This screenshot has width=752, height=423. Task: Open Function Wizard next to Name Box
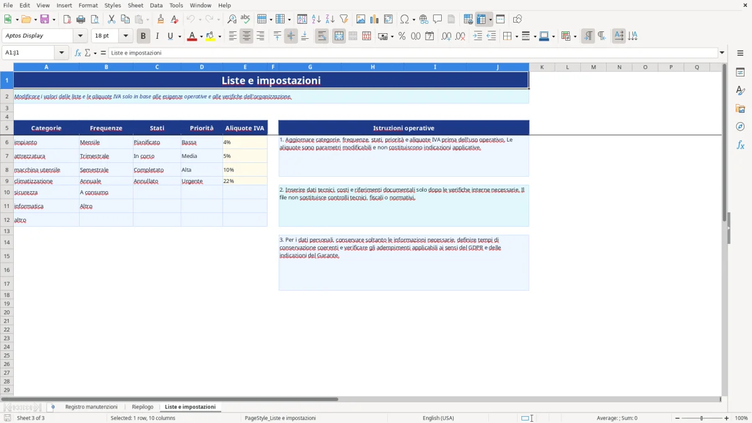tap(78, 53)
